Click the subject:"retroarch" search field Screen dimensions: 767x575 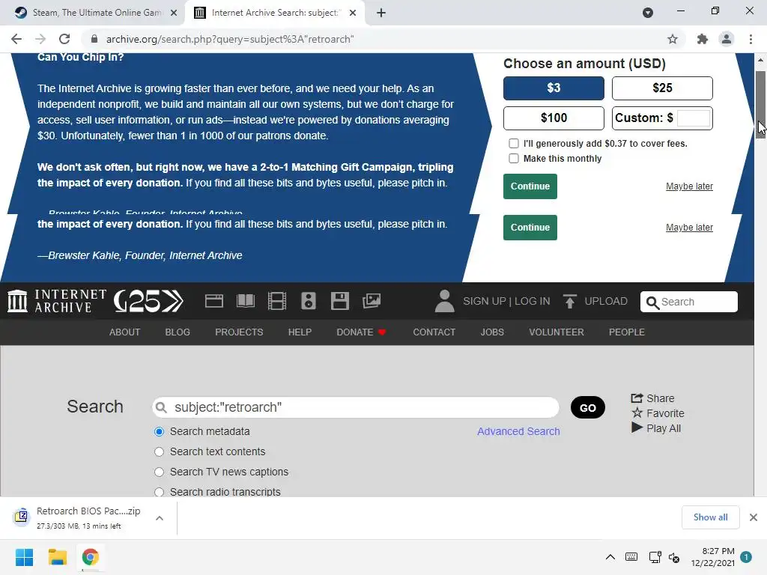pyautogui.click(x=356, y=407)
